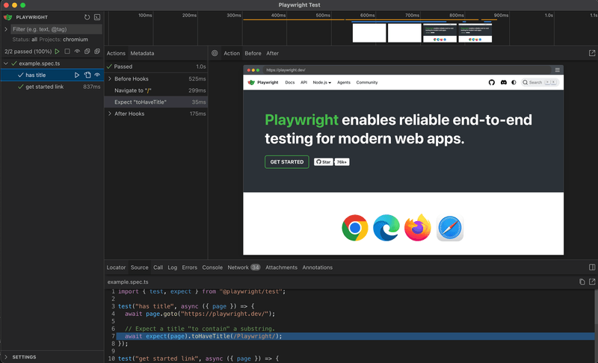The image size is (598, 363).
Task: Click the pick locator target icon
Action: click(x=215, y=53)
